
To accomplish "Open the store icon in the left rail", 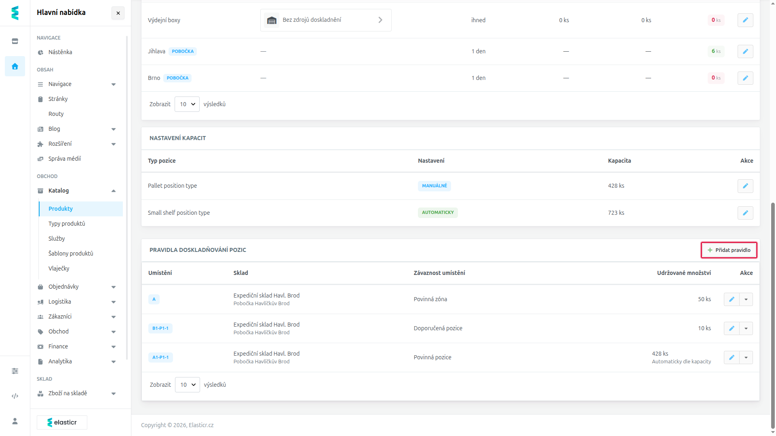I will [x=15, y=41].
